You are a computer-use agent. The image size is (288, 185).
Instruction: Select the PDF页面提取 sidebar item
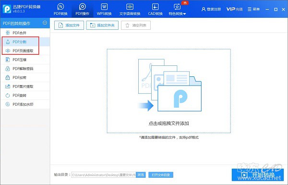pos(25,51)
